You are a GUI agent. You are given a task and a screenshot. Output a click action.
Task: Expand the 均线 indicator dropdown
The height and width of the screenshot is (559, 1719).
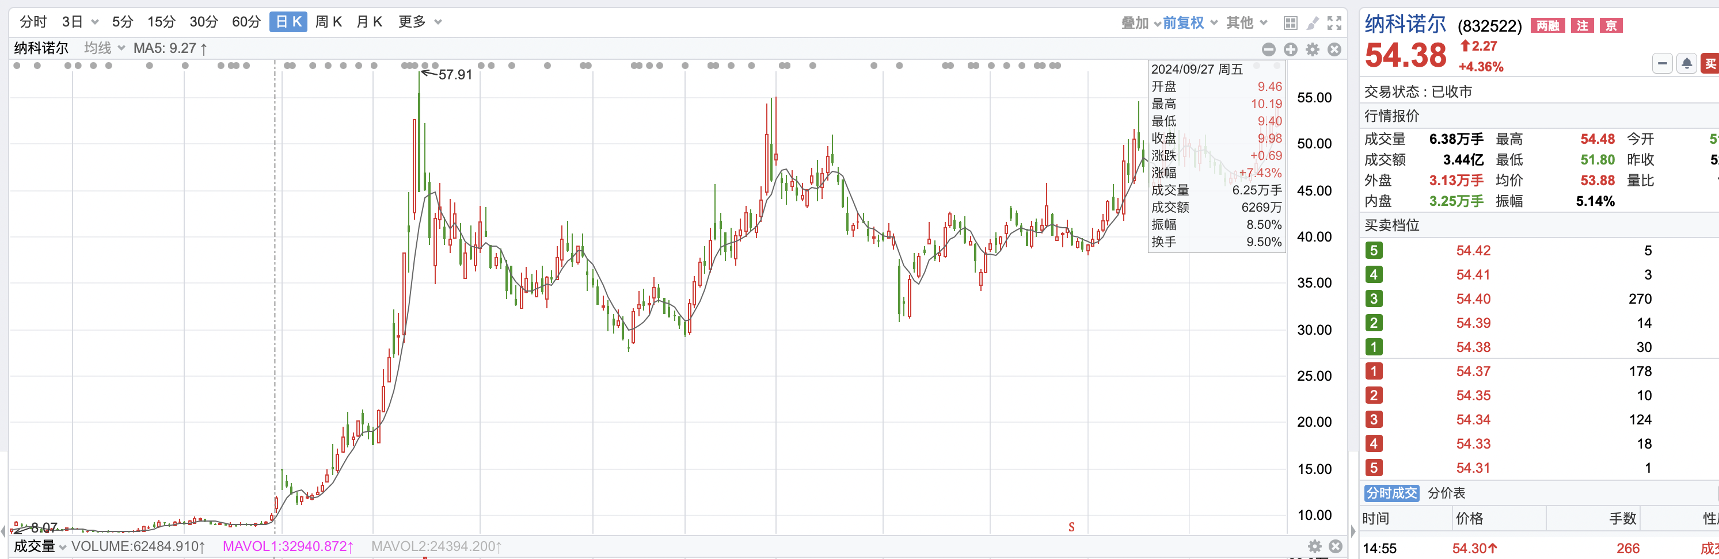click(x=105, y=48)
